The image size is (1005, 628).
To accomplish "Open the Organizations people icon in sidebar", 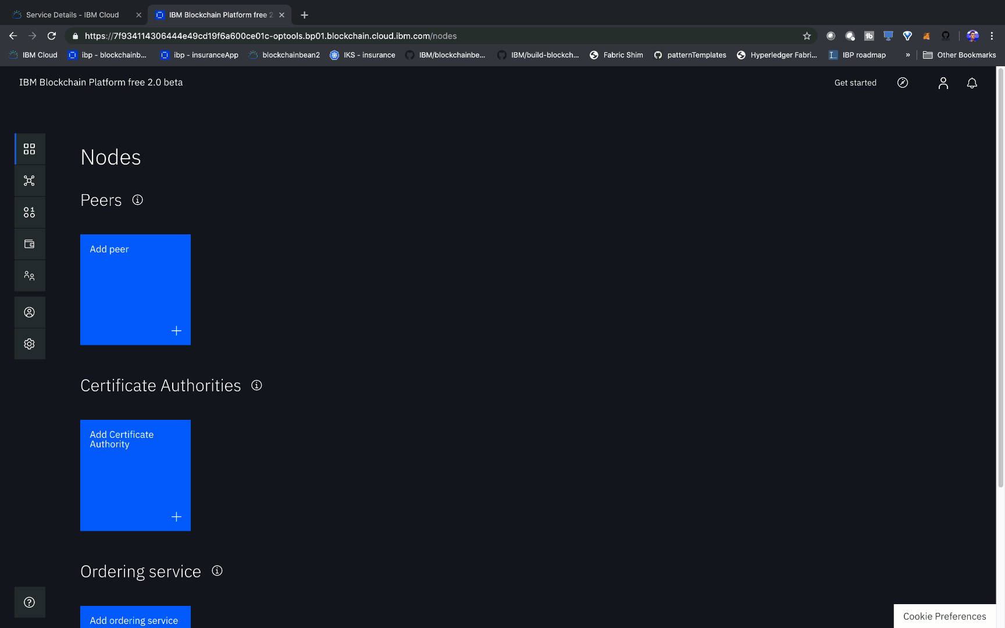I will [x=30, y=276].
